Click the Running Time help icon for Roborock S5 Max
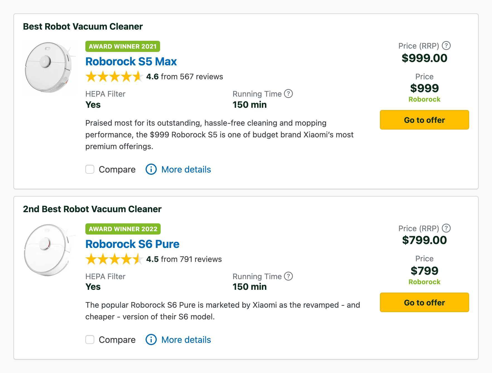 coord(288,94)
